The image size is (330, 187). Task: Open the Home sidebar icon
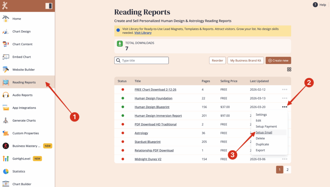click(x=6, y=19)
